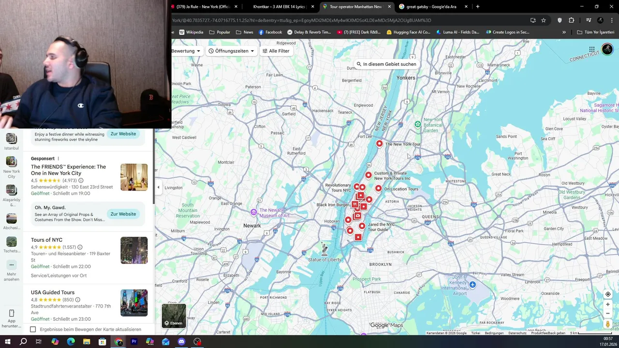Open the Google apps grid icon
The width and height of the screenshot is (619, 348).
[592, 49]
